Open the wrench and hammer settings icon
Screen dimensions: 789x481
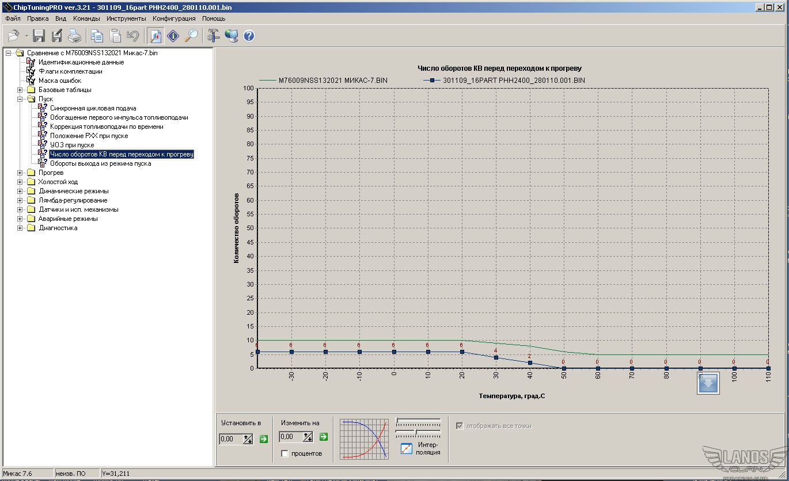(x=214, y=36)
